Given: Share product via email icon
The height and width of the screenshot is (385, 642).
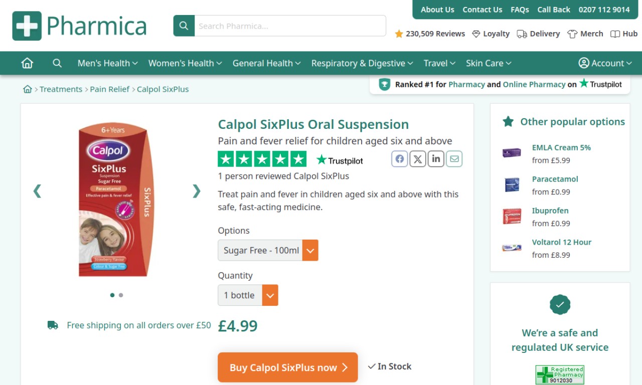Looking at the screenshot, I should [454, 159].
